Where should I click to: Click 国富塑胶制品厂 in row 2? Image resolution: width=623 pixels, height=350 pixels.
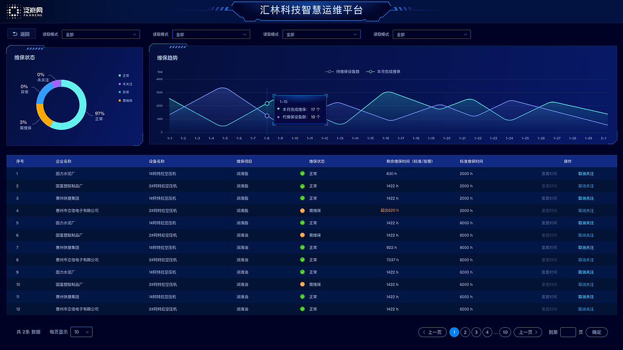pos(70,186)
